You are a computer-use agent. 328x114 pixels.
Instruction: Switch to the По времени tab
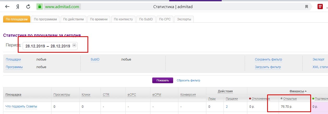(x=99, y=19)
